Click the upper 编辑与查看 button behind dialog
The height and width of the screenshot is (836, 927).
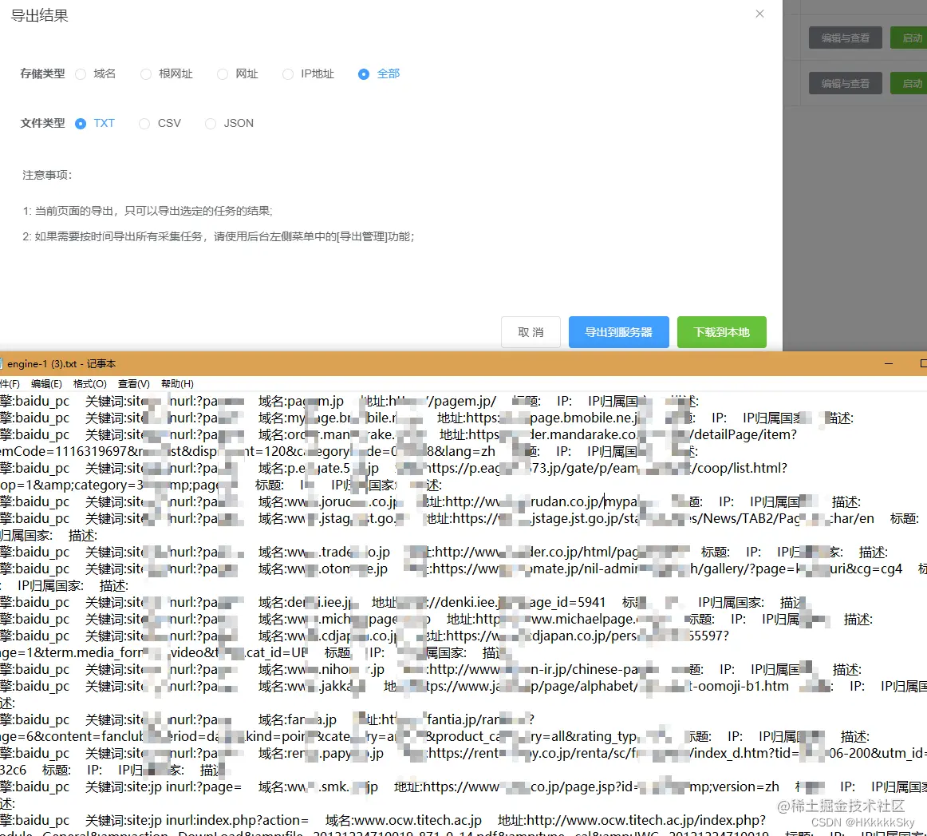(845, 38)
